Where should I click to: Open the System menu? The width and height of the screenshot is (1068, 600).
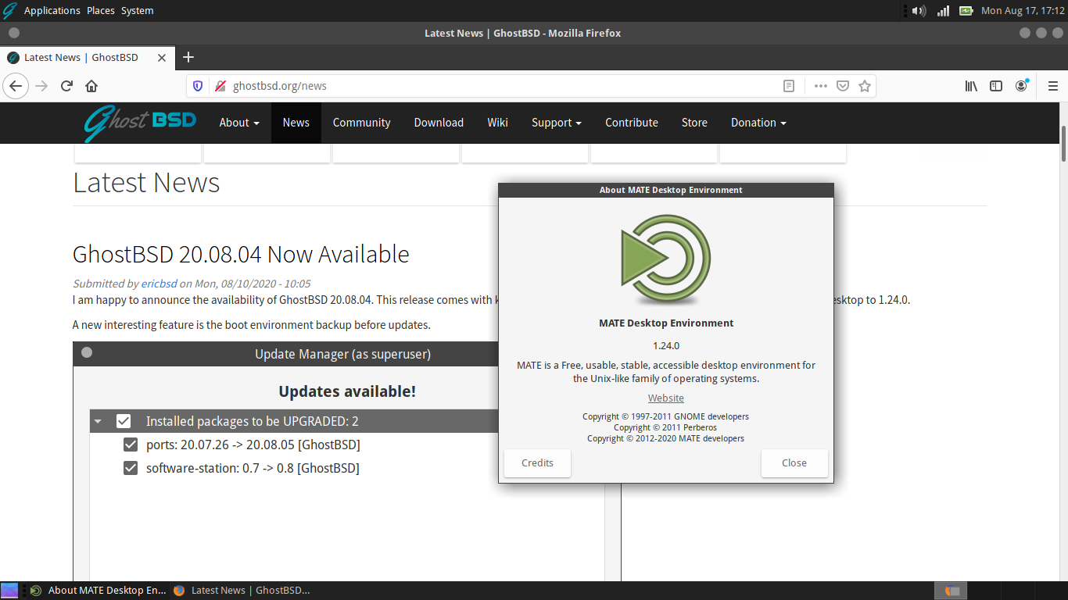click(x=137, y=11)
